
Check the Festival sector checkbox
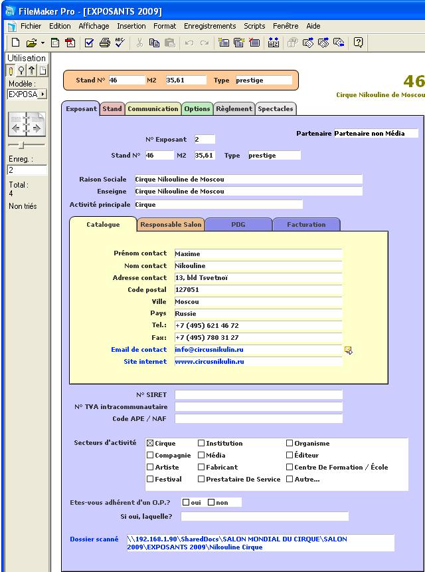point(149,479)
